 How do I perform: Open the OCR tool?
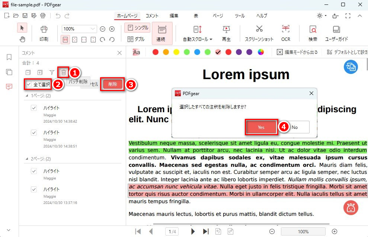(x=285, y=33)
